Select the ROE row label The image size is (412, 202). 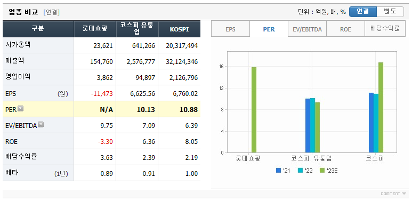(11, 142)
